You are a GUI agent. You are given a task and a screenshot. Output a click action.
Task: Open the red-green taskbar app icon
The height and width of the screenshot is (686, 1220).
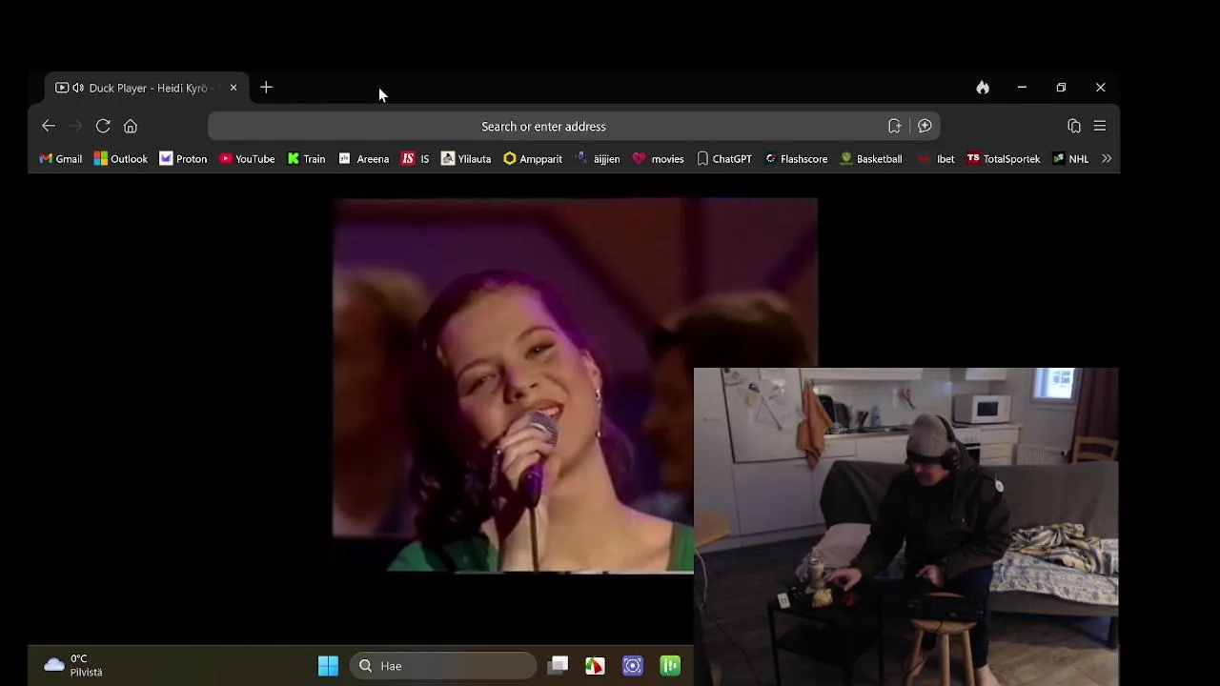(595, 666)
